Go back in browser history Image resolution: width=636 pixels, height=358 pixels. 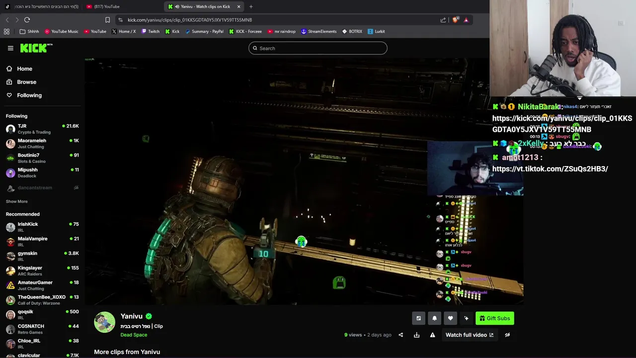7,20
